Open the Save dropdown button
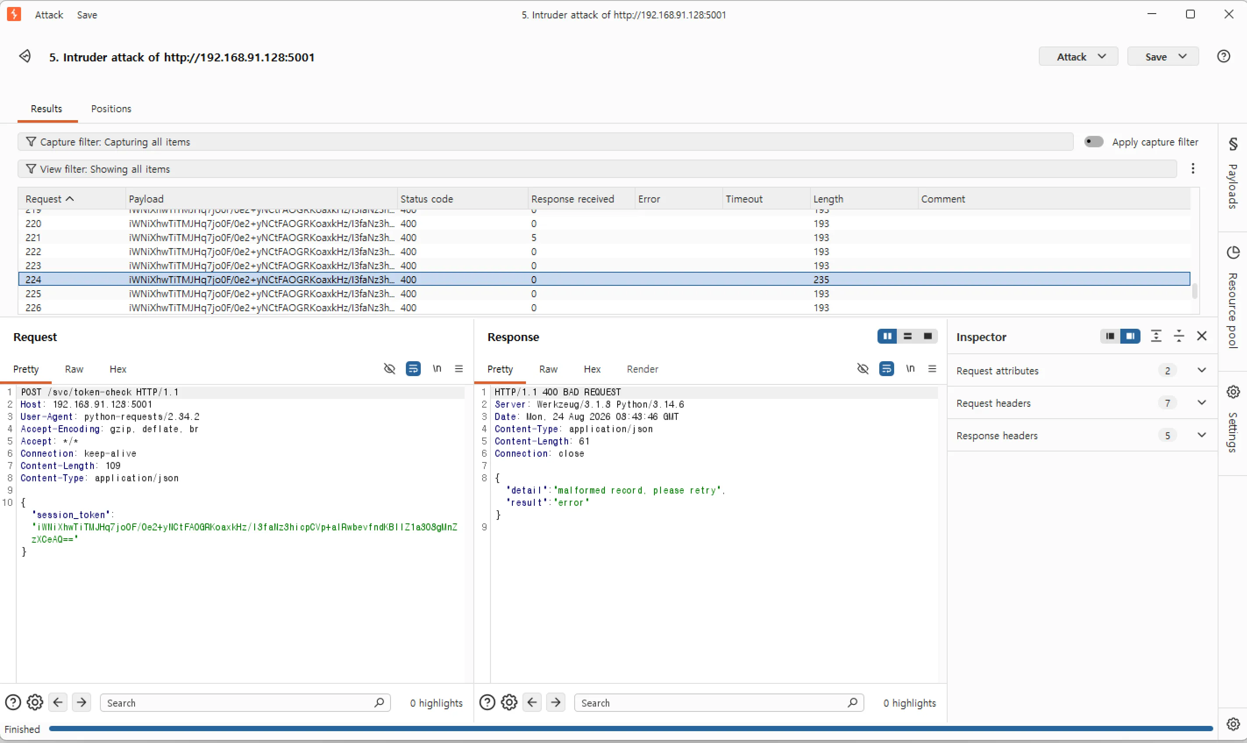The height and width of the screenshot is (743, 1247). point(1163,57)
